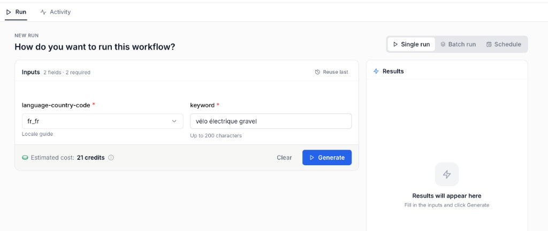Click the "2 fields · 2 required" text

click(67, 73)
